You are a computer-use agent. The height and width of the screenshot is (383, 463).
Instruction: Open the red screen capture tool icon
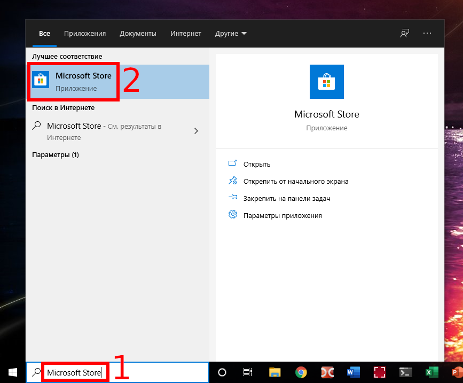380,372
